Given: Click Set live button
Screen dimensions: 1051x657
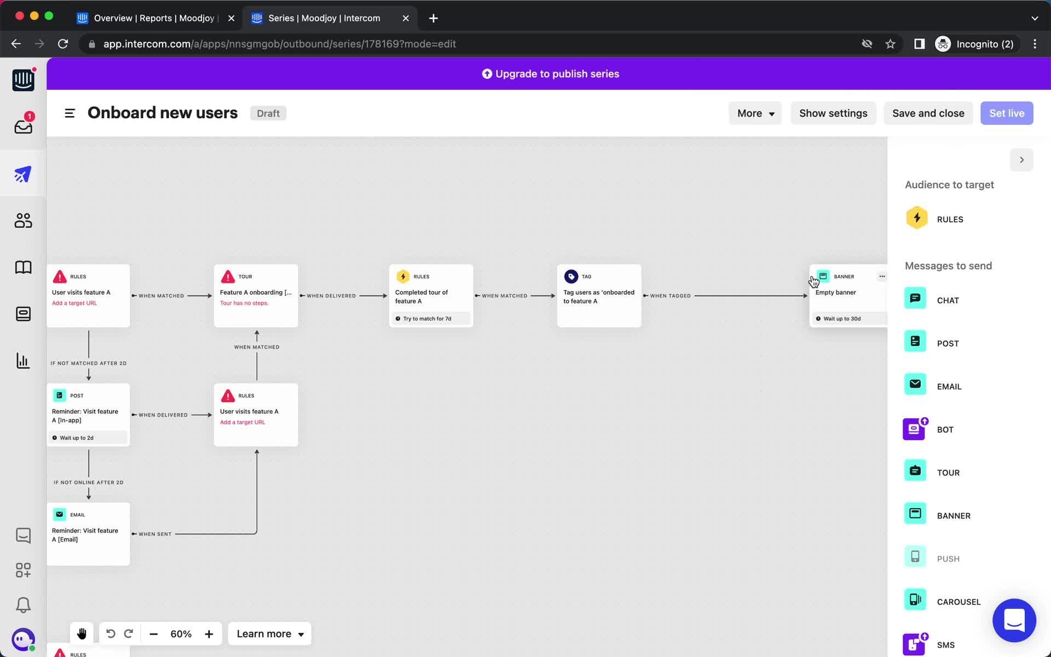Looking at the screenshot, I should click(1006, 113).
